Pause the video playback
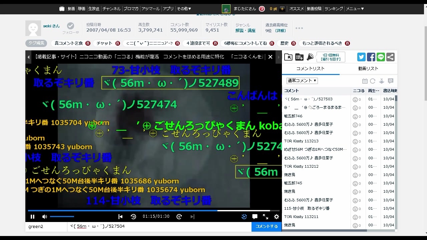The width and height of the screenshot is (427, 240). [x=32, y=217]
